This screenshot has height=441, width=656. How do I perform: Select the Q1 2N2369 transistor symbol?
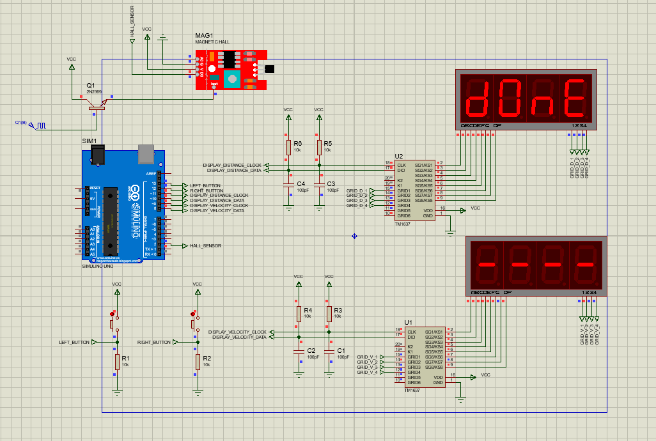[x=97, y=104]
